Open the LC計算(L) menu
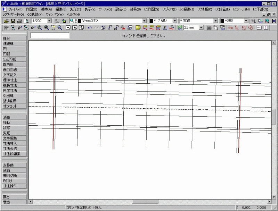The image size is (278, 211). coord(222,9)
